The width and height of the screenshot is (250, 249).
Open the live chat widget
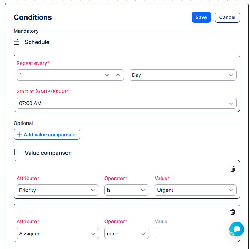click(x=237, y=229)
